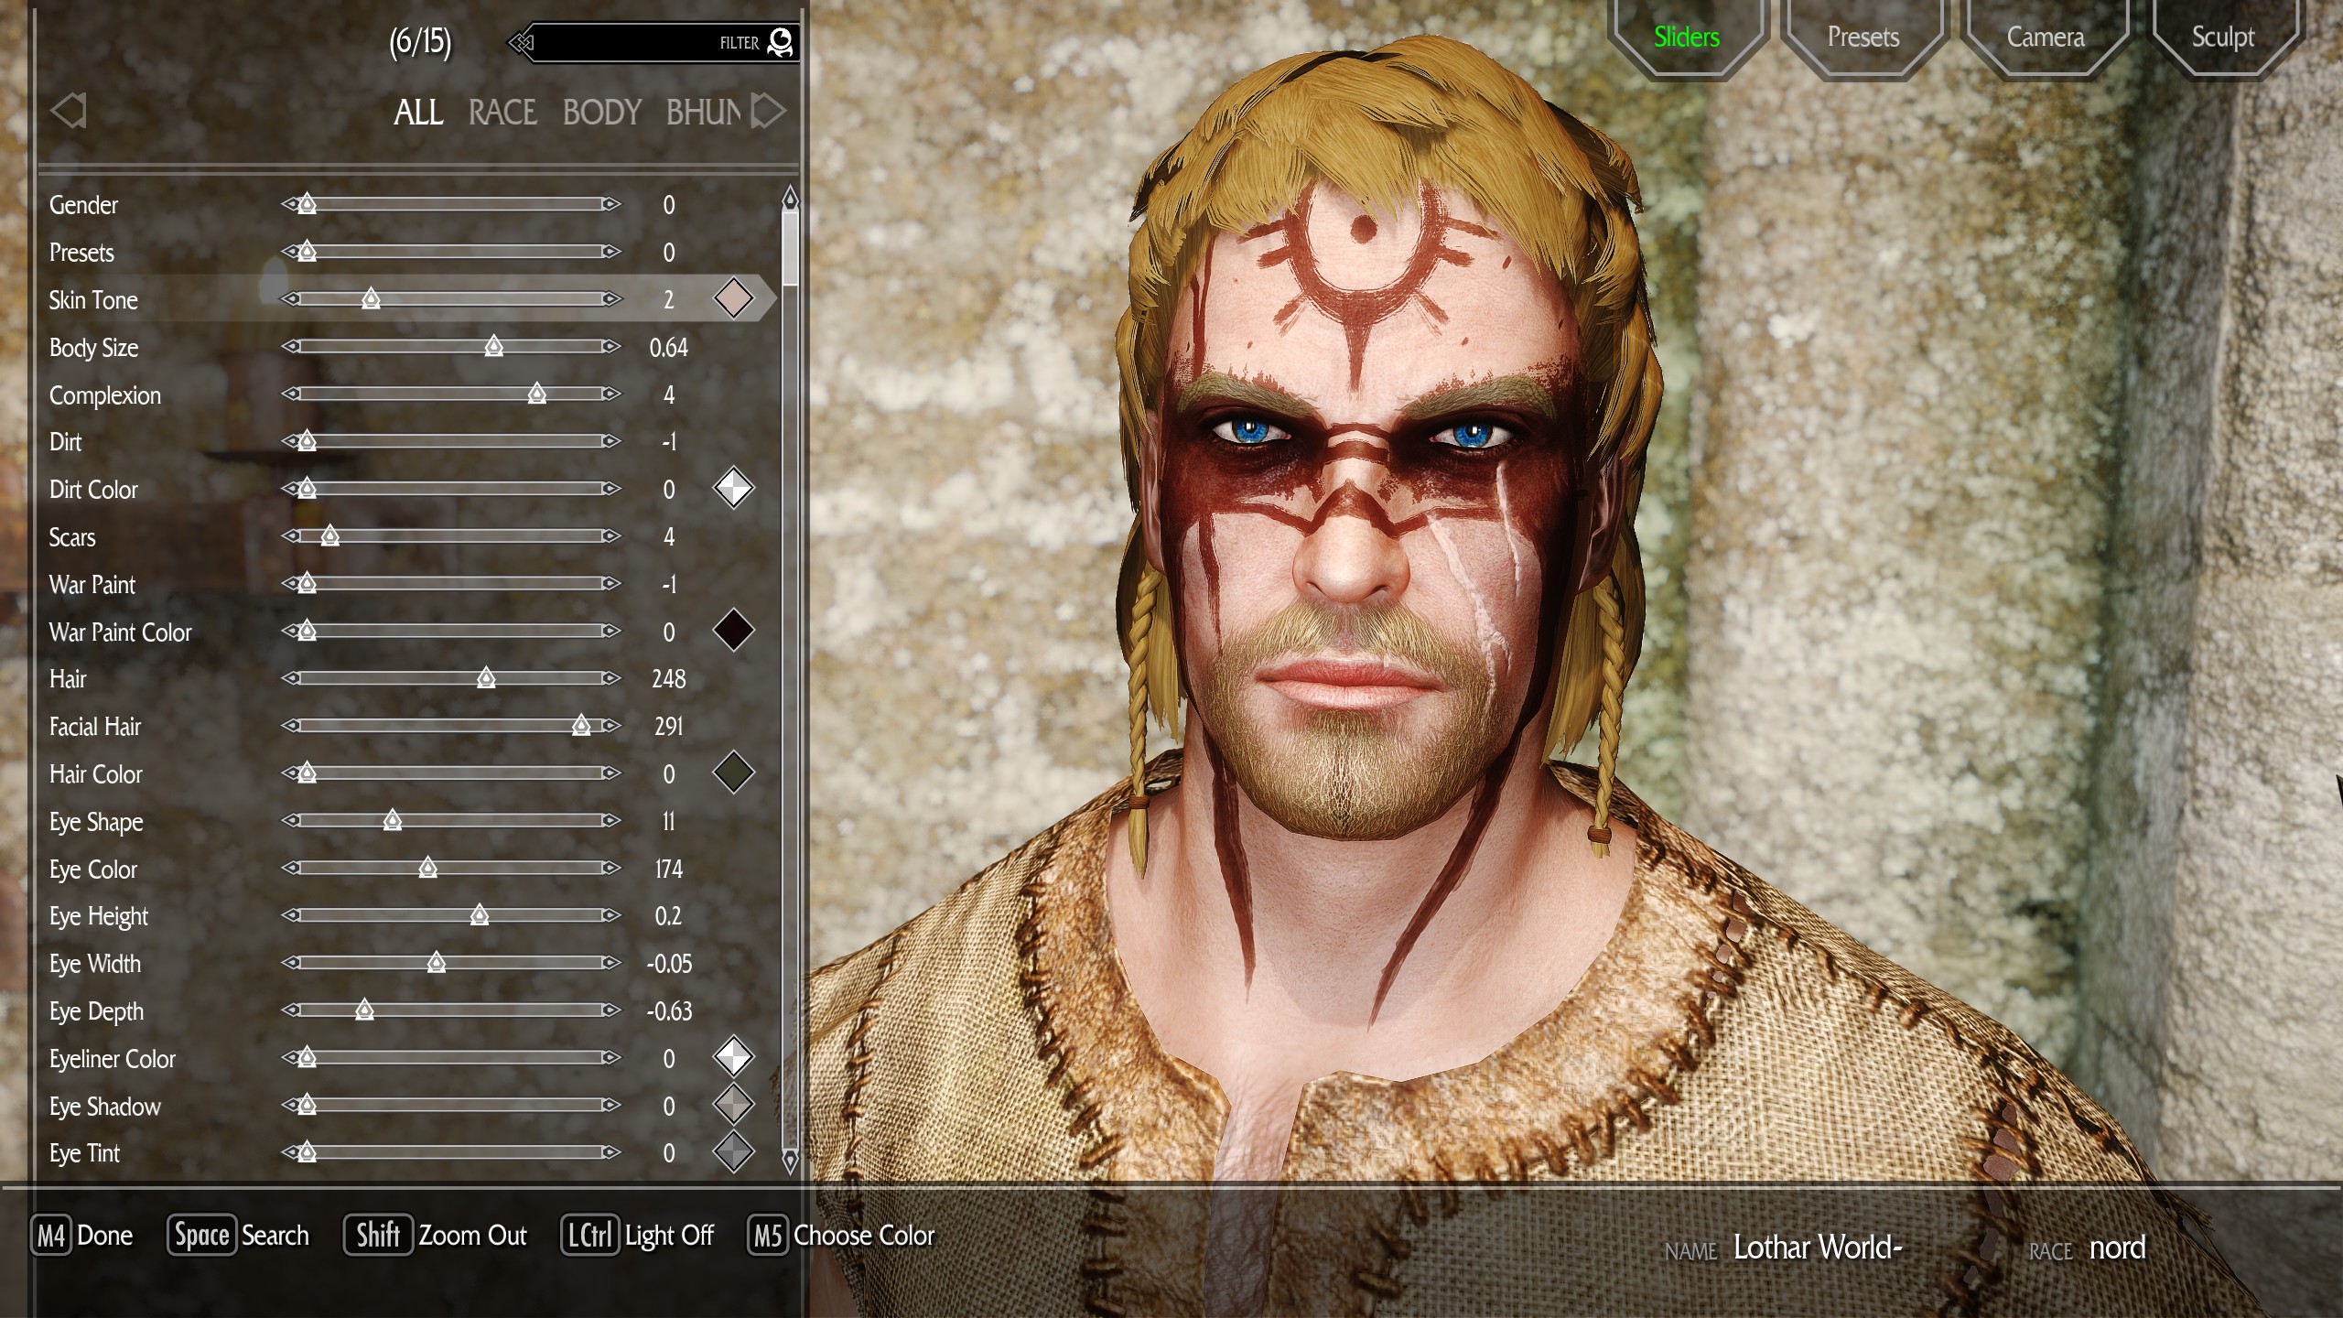Decrease Eye Depth with left arrow
2343x1318 pixels.
290,1010
